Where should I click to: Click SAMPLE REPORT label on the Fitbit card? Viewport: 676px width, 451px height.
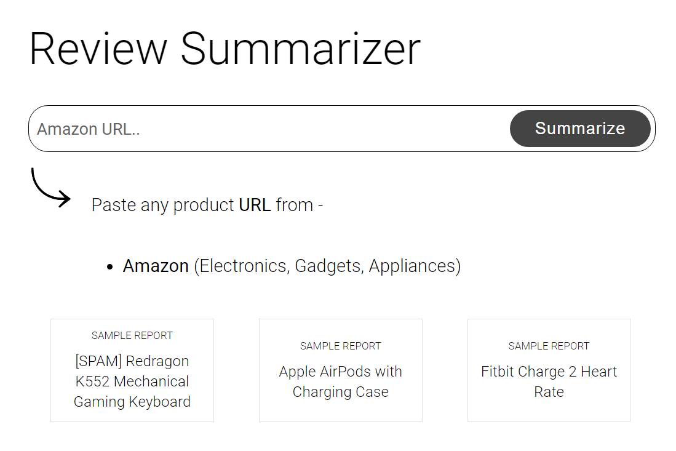pos(549,346)
